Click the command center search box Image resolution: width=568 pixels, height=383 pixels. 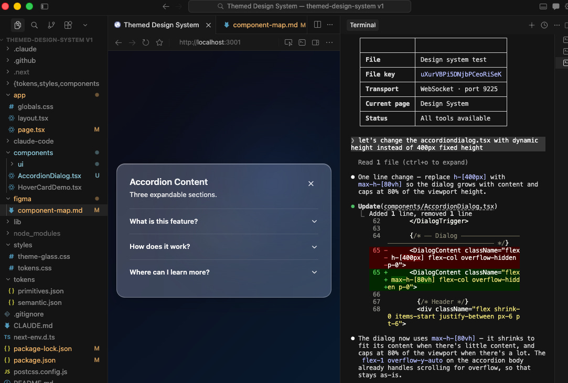pos(299,6)
